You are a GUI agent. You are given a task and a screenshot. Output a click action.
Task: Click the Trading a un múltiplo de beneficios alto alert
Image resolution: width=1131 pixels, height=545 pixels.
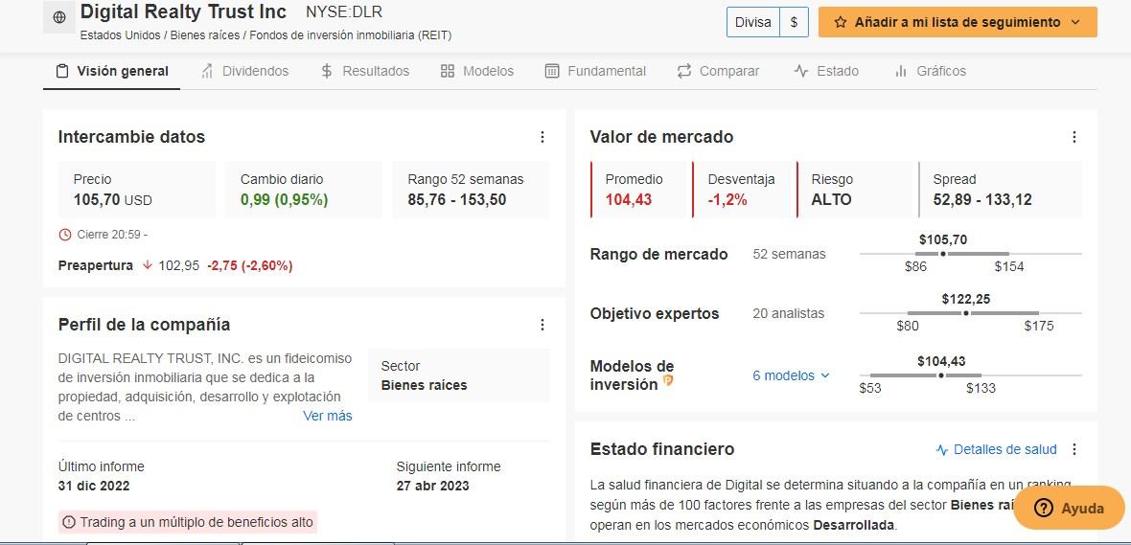(x=188, y=522)
